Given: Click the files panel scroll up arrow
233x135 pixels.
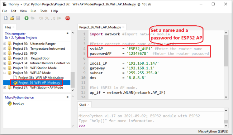Looking at the screenshot, I should pos(72,33).
